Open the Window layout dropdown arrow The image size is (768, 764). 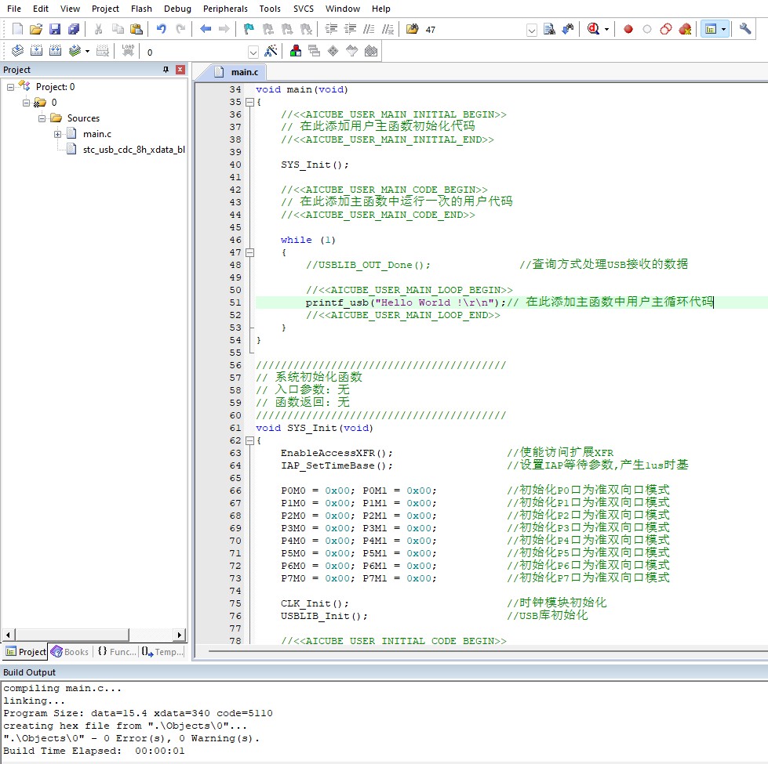point(724,29)
